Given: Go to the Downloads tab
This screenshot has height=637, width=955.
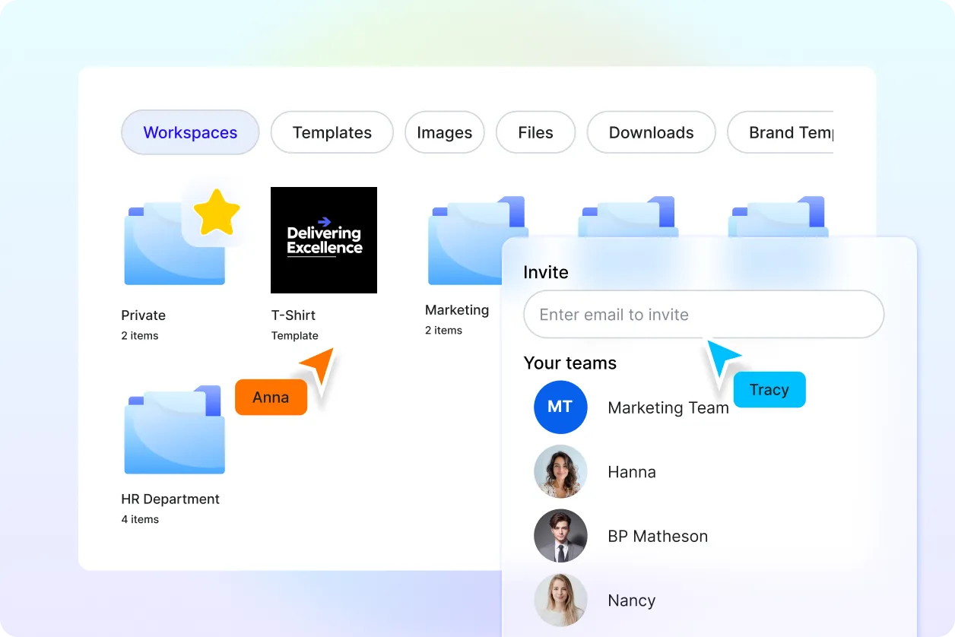Looking at the screenshot, I should tap(652, 132).
